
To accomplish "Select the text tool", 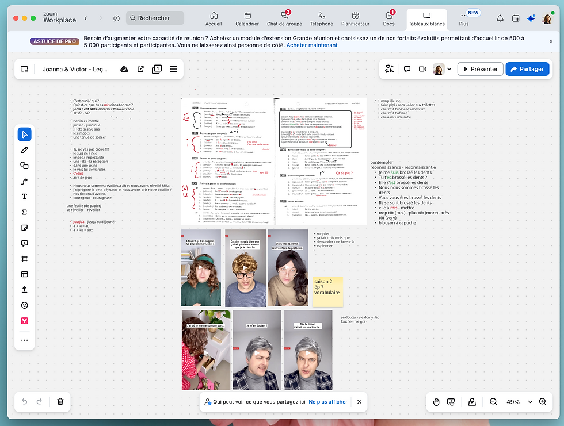I will pos(24,197).
